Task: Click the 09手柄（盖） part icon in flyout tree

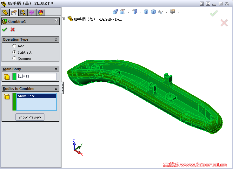Action: pyautogui.click(x=70, y=19)
